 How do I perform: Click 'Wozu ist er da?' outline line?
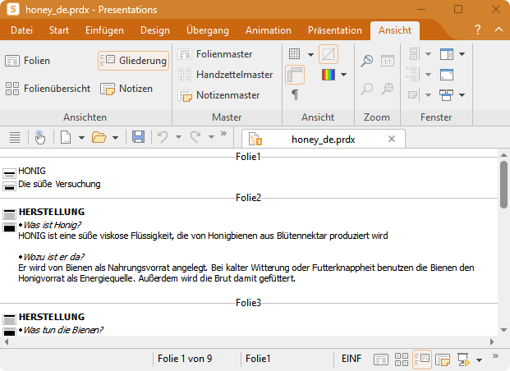point(53,257)
